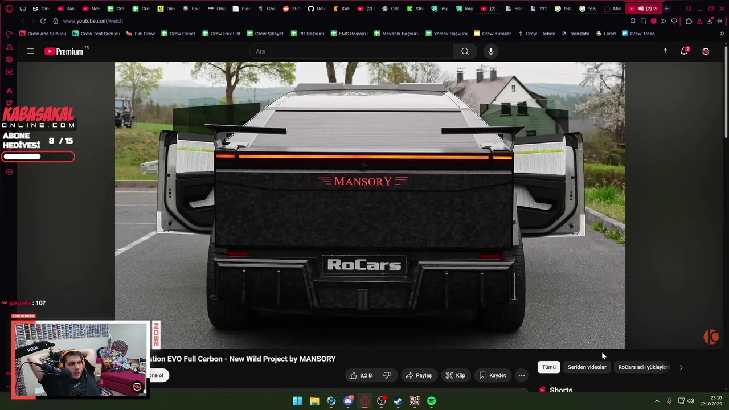Open the Windows Start menu

pos(297,401)
